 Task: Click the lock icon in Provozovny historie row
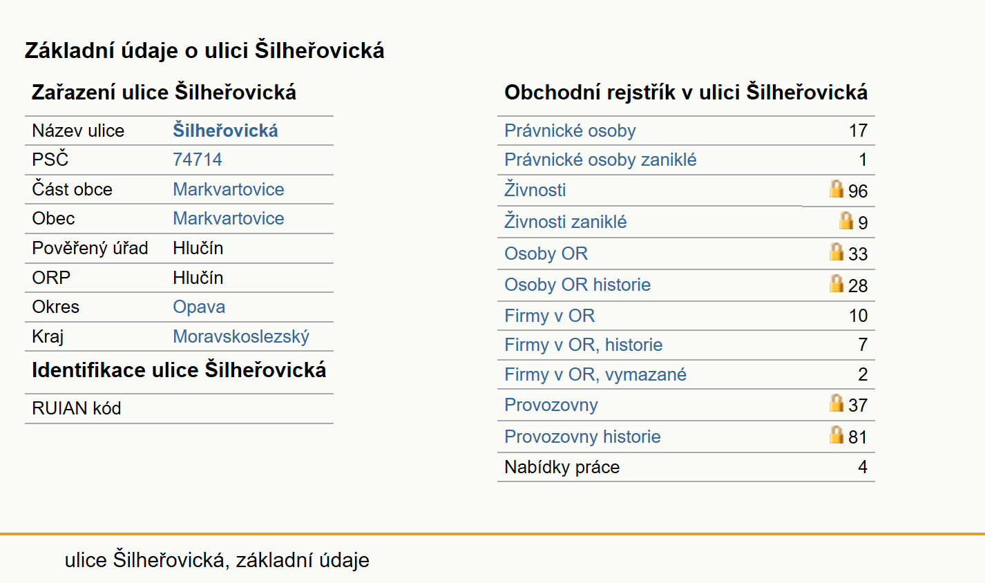[836, 434]
